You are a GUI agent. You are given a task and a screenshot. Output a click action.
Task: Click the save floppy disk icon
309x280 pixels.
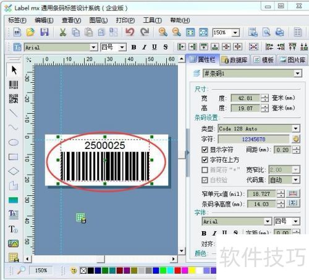[44, 32]
